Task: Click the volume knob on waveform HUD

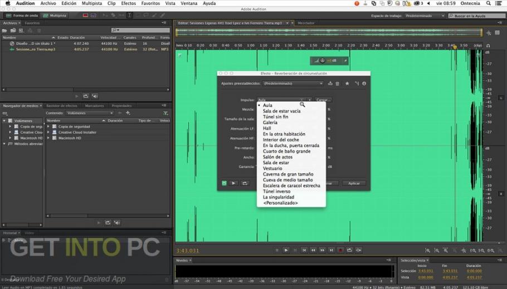Action: point(323,60)
